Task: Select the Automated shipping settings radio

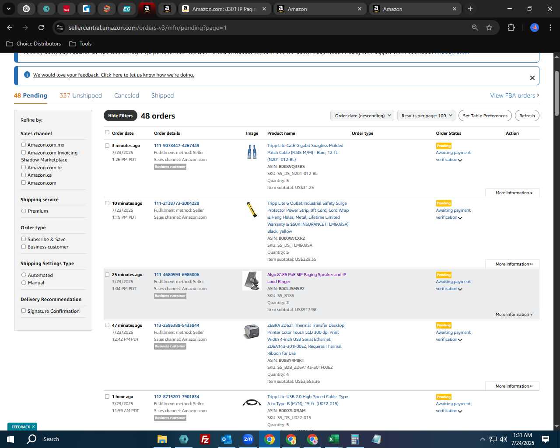Action: coord(24,275)
